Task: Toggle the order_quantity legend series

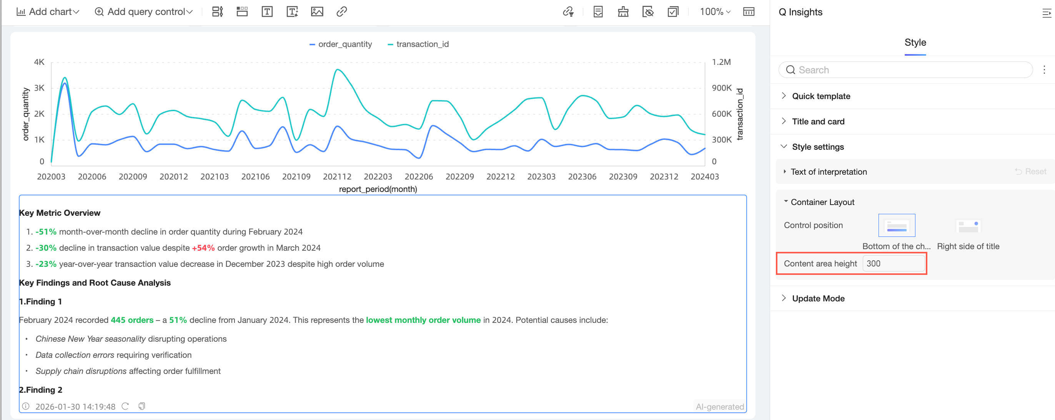Action: point(340,44)
